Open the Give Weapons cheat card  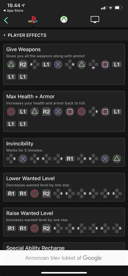pyautogui.click(x=64, y=64)
